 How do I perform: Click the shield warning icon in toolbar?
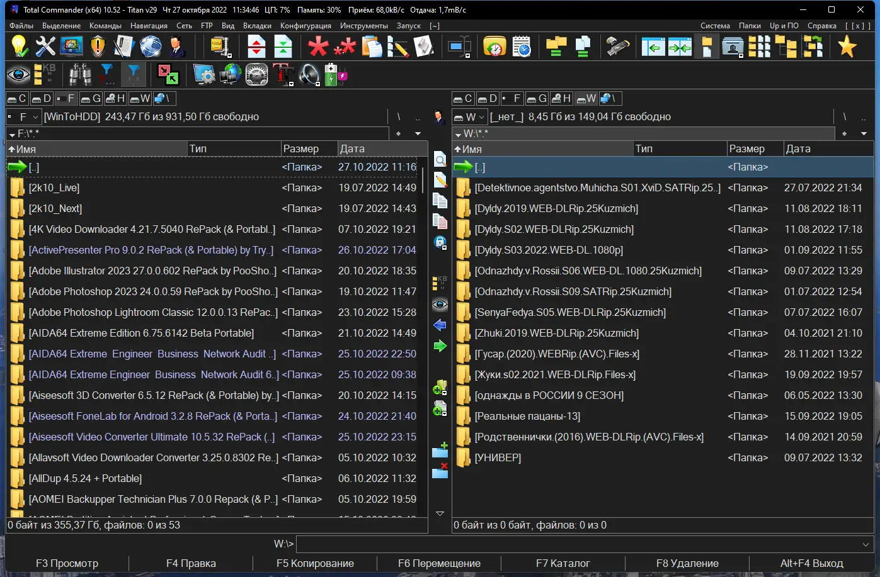pos(98,47)
